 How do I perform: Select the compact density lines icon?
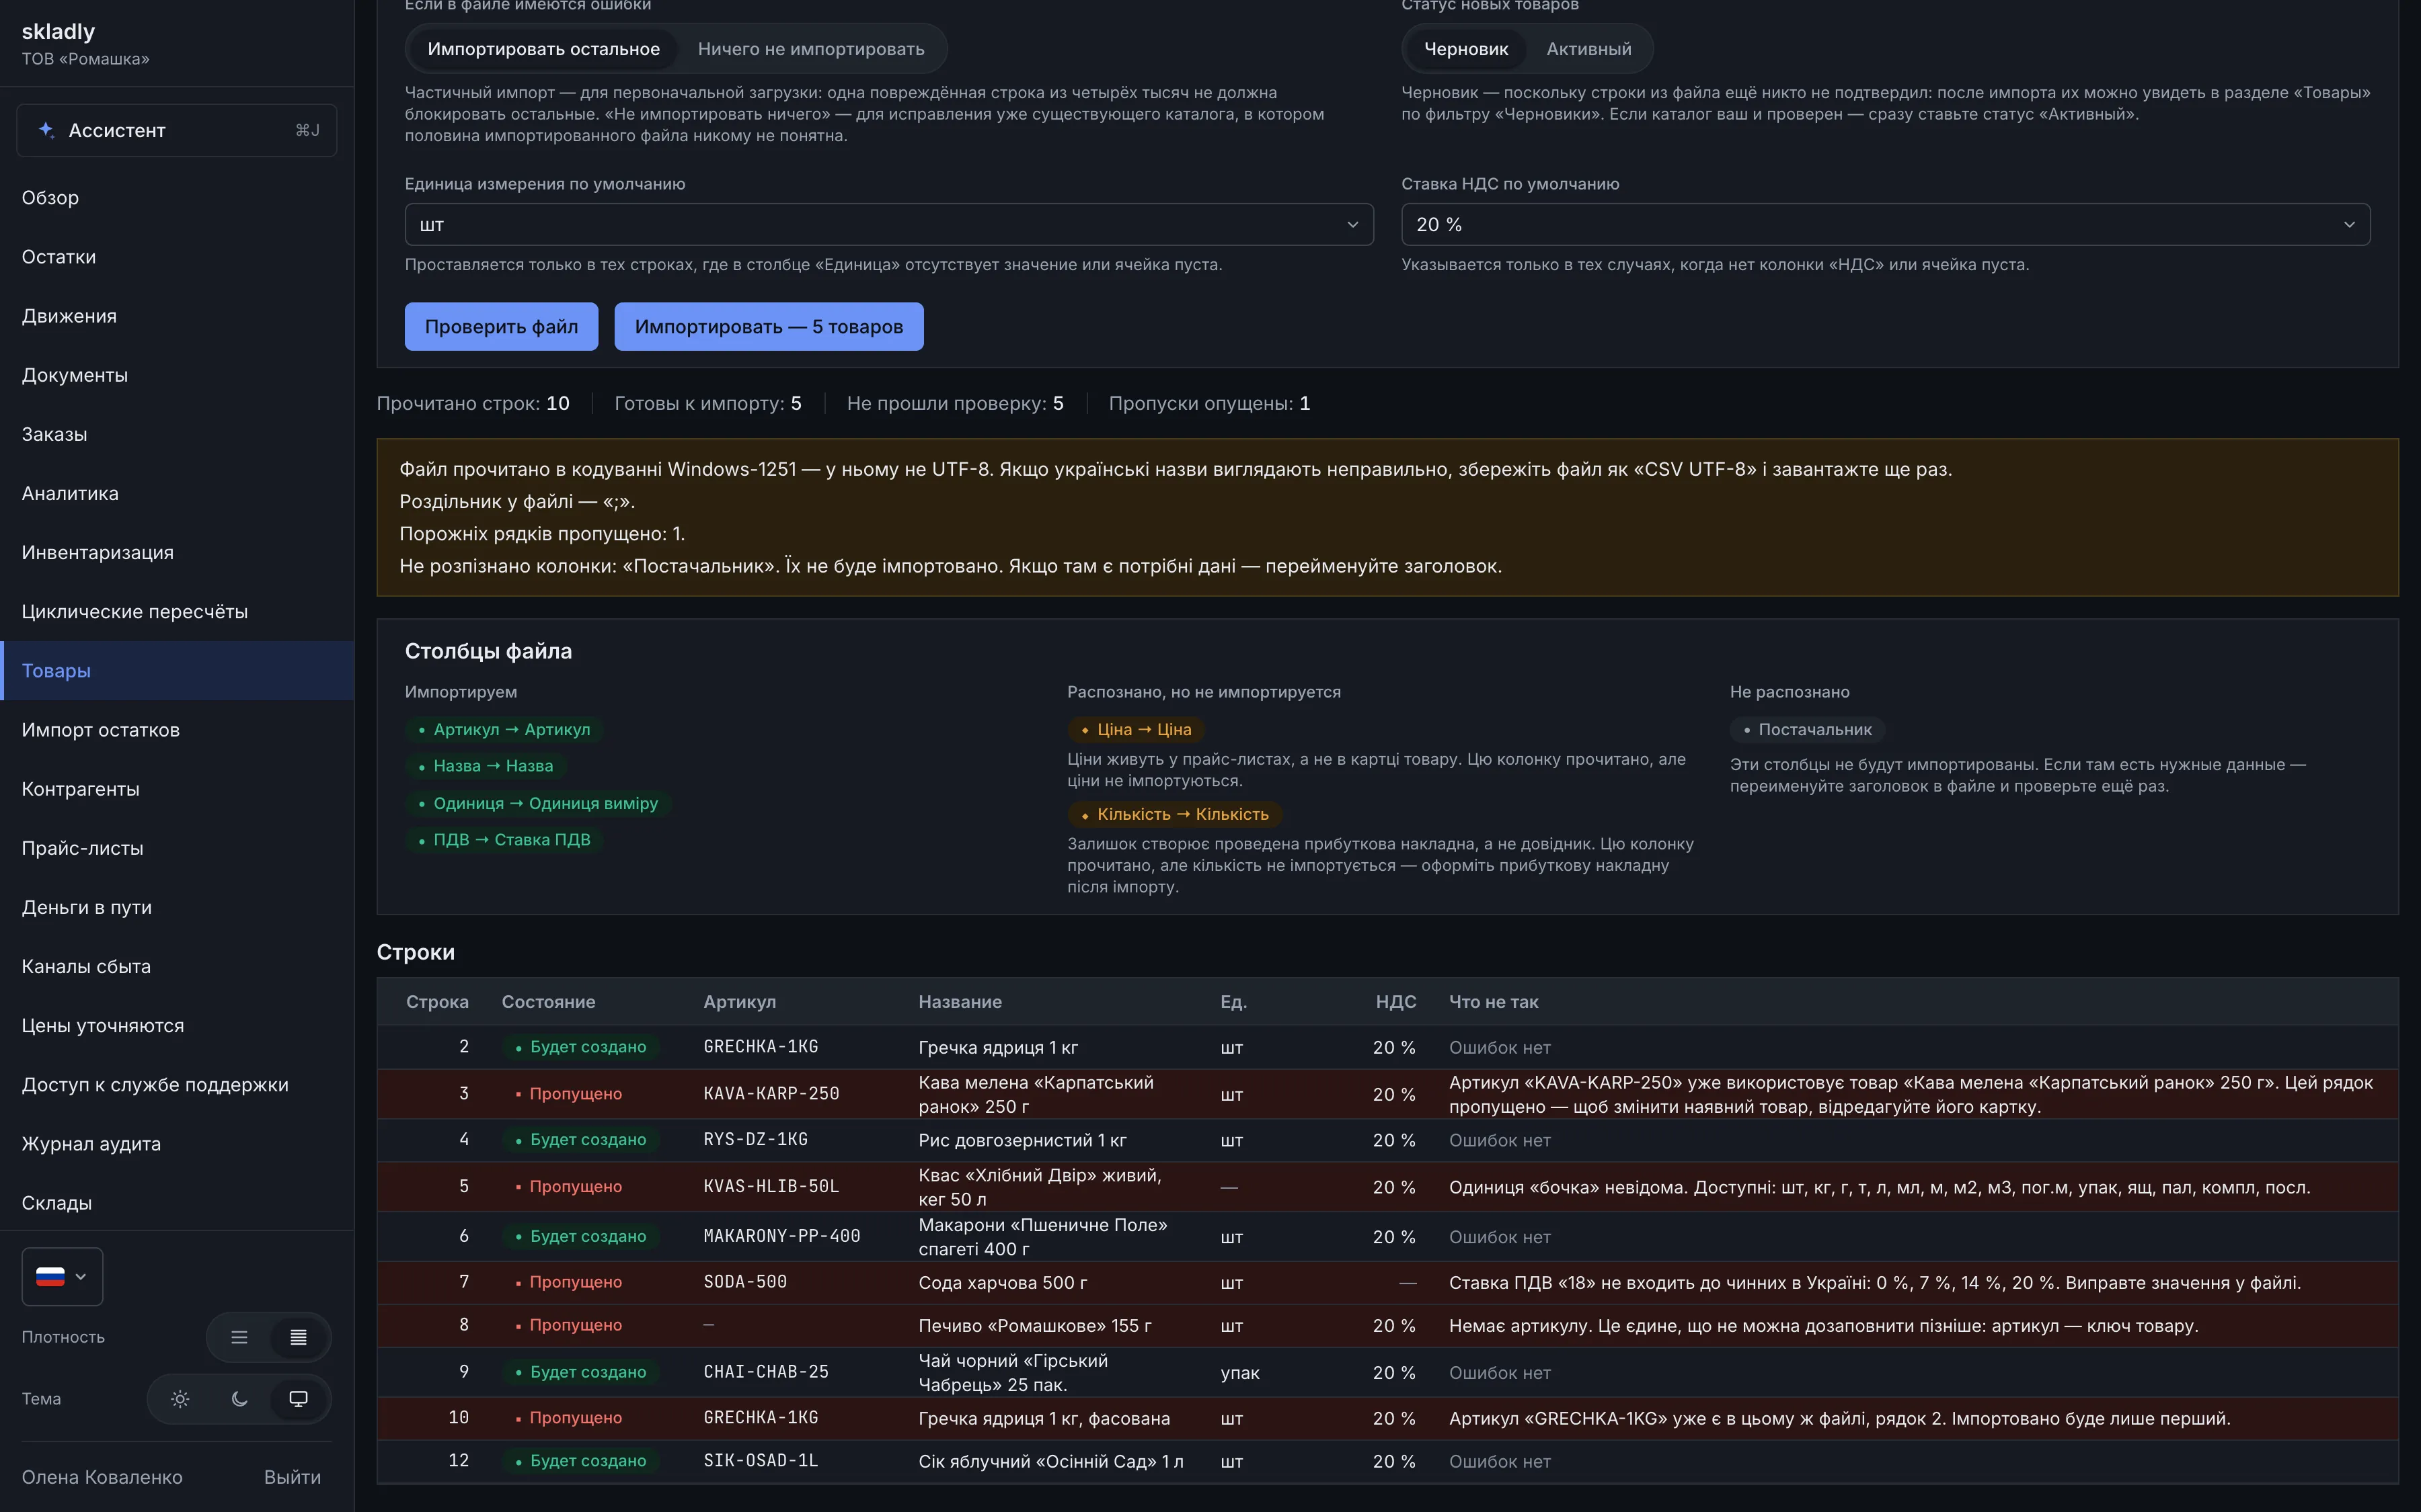point(298,1337)
